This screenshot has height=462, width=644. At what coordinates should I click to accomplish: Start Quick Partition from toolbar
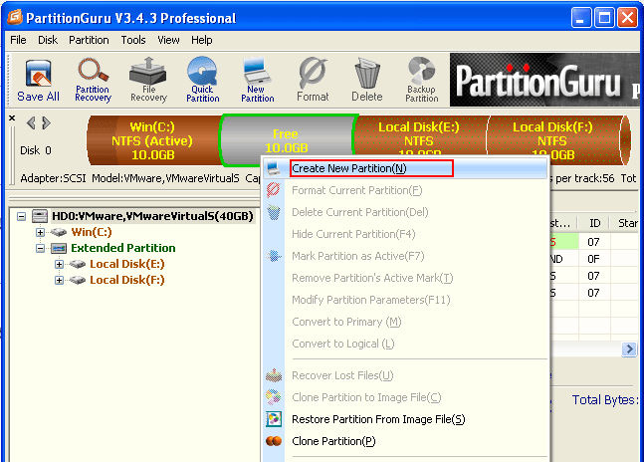pos(202,80)
